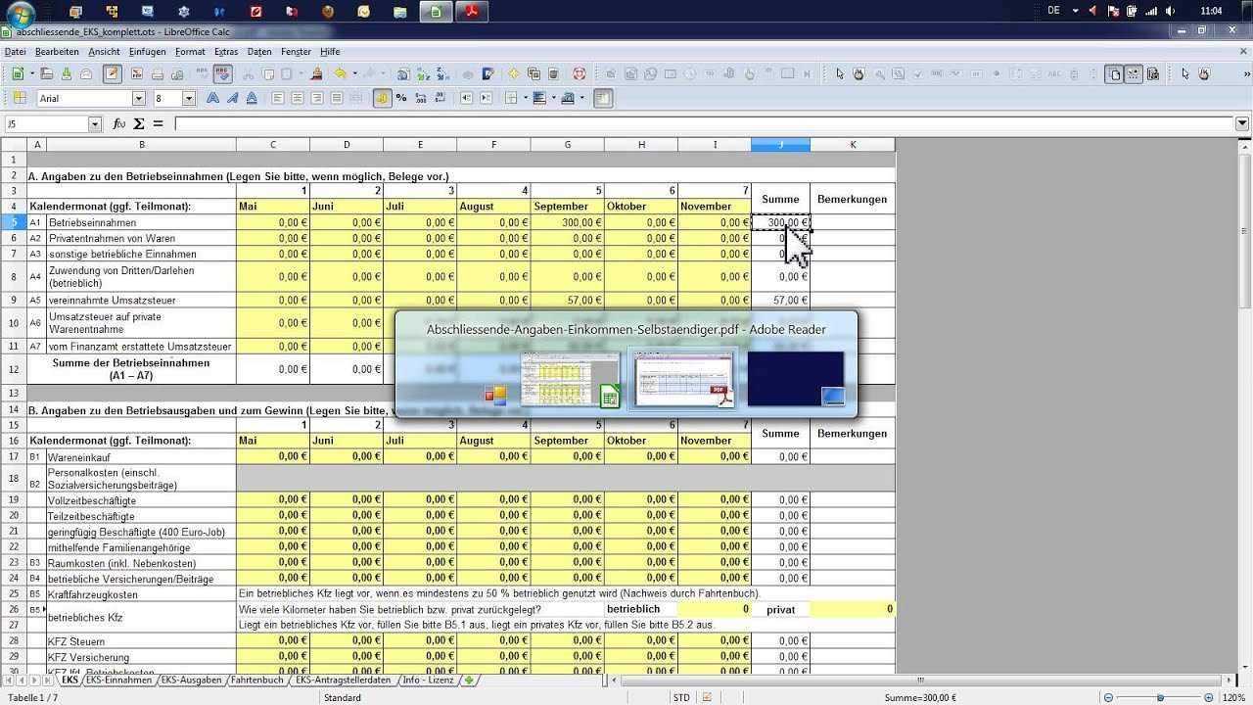Select column G header
The height and width of the screenshot is (705, 1253).
coord(567,145)
